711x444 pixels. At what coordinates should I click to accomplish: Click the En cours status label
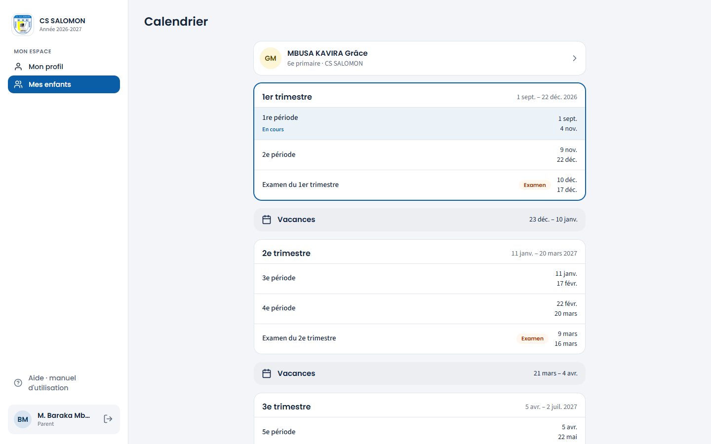coord(273,129)
